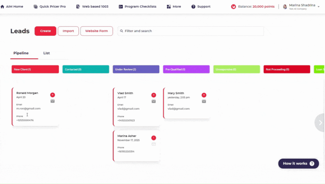Image resolution: width=325 pixels, height=184 pixels.
Task: Click the pipeline right arrow to see more stages
Action: (320, 123)
